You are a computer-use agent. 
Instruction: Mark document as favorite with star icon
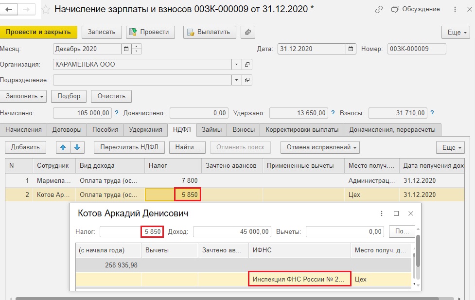pyautogui.click(x=46, y=10)
